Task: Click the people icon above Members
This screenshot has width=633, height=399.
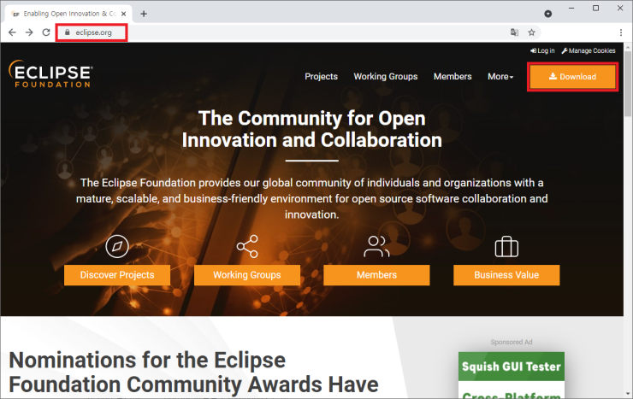Action: click(376, 248)
